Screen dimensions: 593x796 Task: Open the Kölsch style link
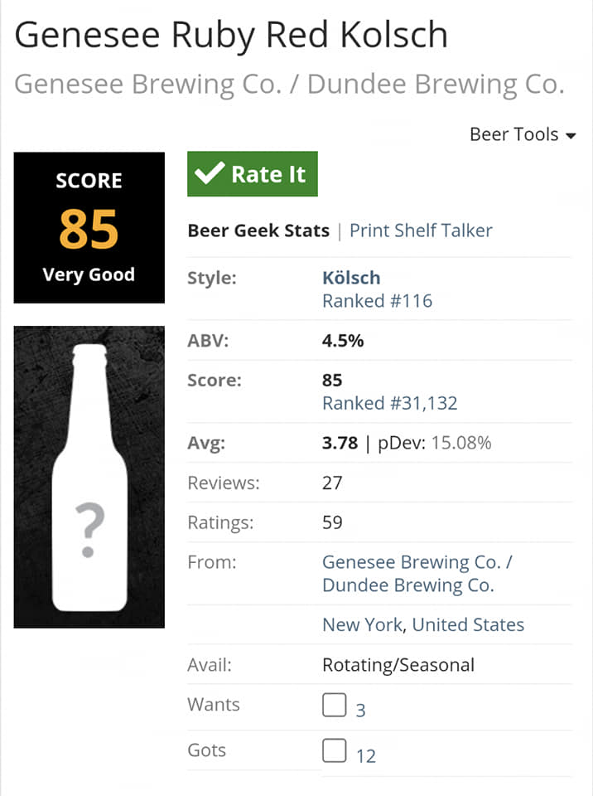point(351,278)
